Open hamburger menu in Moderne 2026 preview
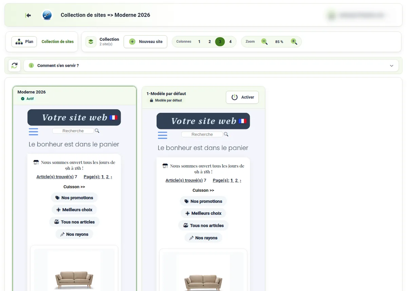 34,132
